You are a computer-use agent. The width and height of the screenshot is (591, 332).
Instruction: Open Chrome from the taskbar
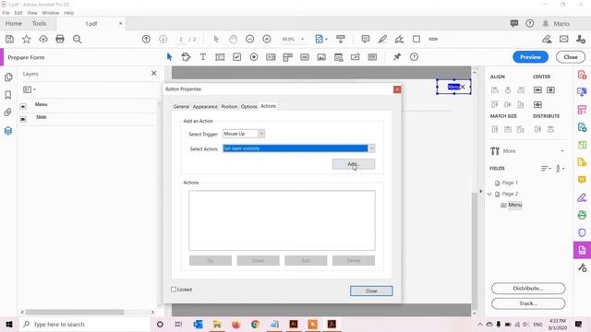coord(255,325)
